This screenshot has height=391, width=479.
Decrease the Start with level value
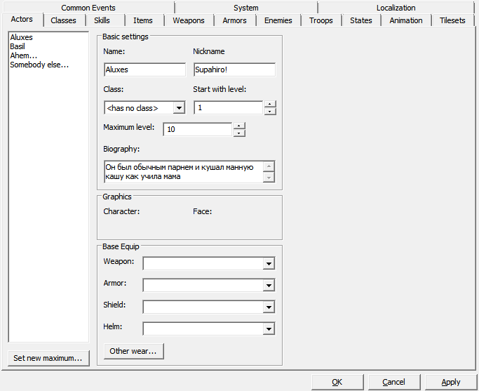270,111
